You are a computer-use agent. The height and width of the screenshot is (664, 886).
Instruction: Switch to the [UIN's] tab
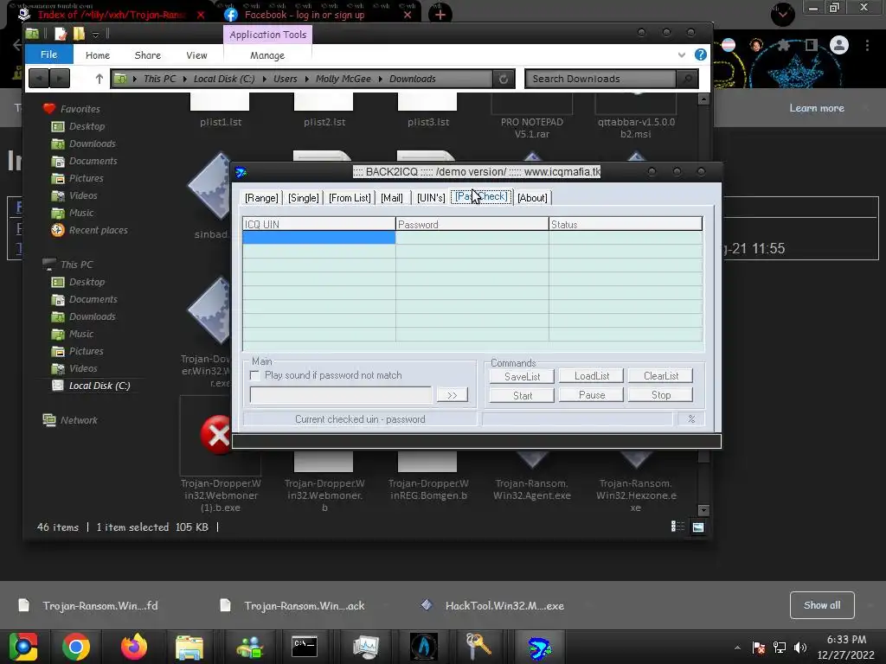coord(431,198)
